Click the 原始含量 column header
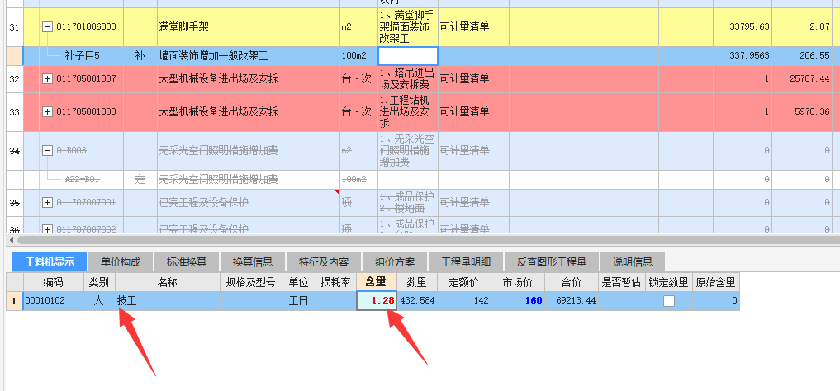 pyautogui.click(x=716, y=282)
